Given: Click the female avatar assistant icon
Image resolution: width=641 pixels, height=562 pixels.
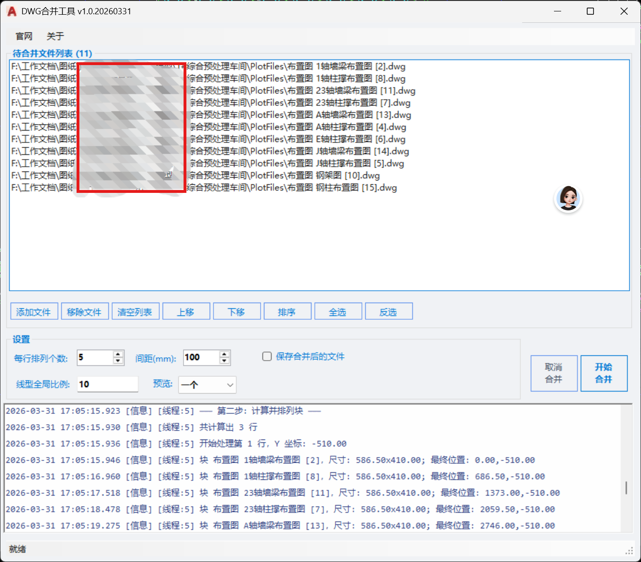Looking at the screenshot, I should coord(568,199).
